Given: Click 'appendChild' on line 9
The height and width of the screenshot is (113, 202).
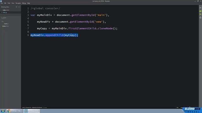Looking at the screenshot, I should tap(54, 35).
